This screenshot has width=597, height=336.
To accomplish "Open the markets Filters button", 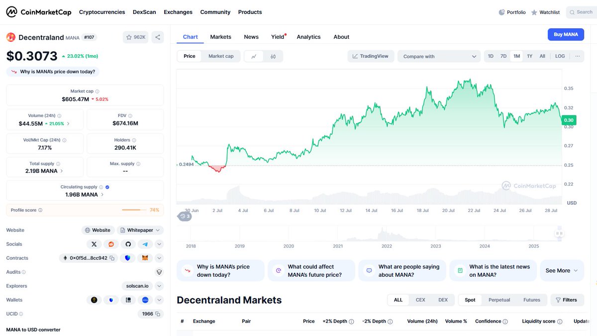I will coord(567,300).
